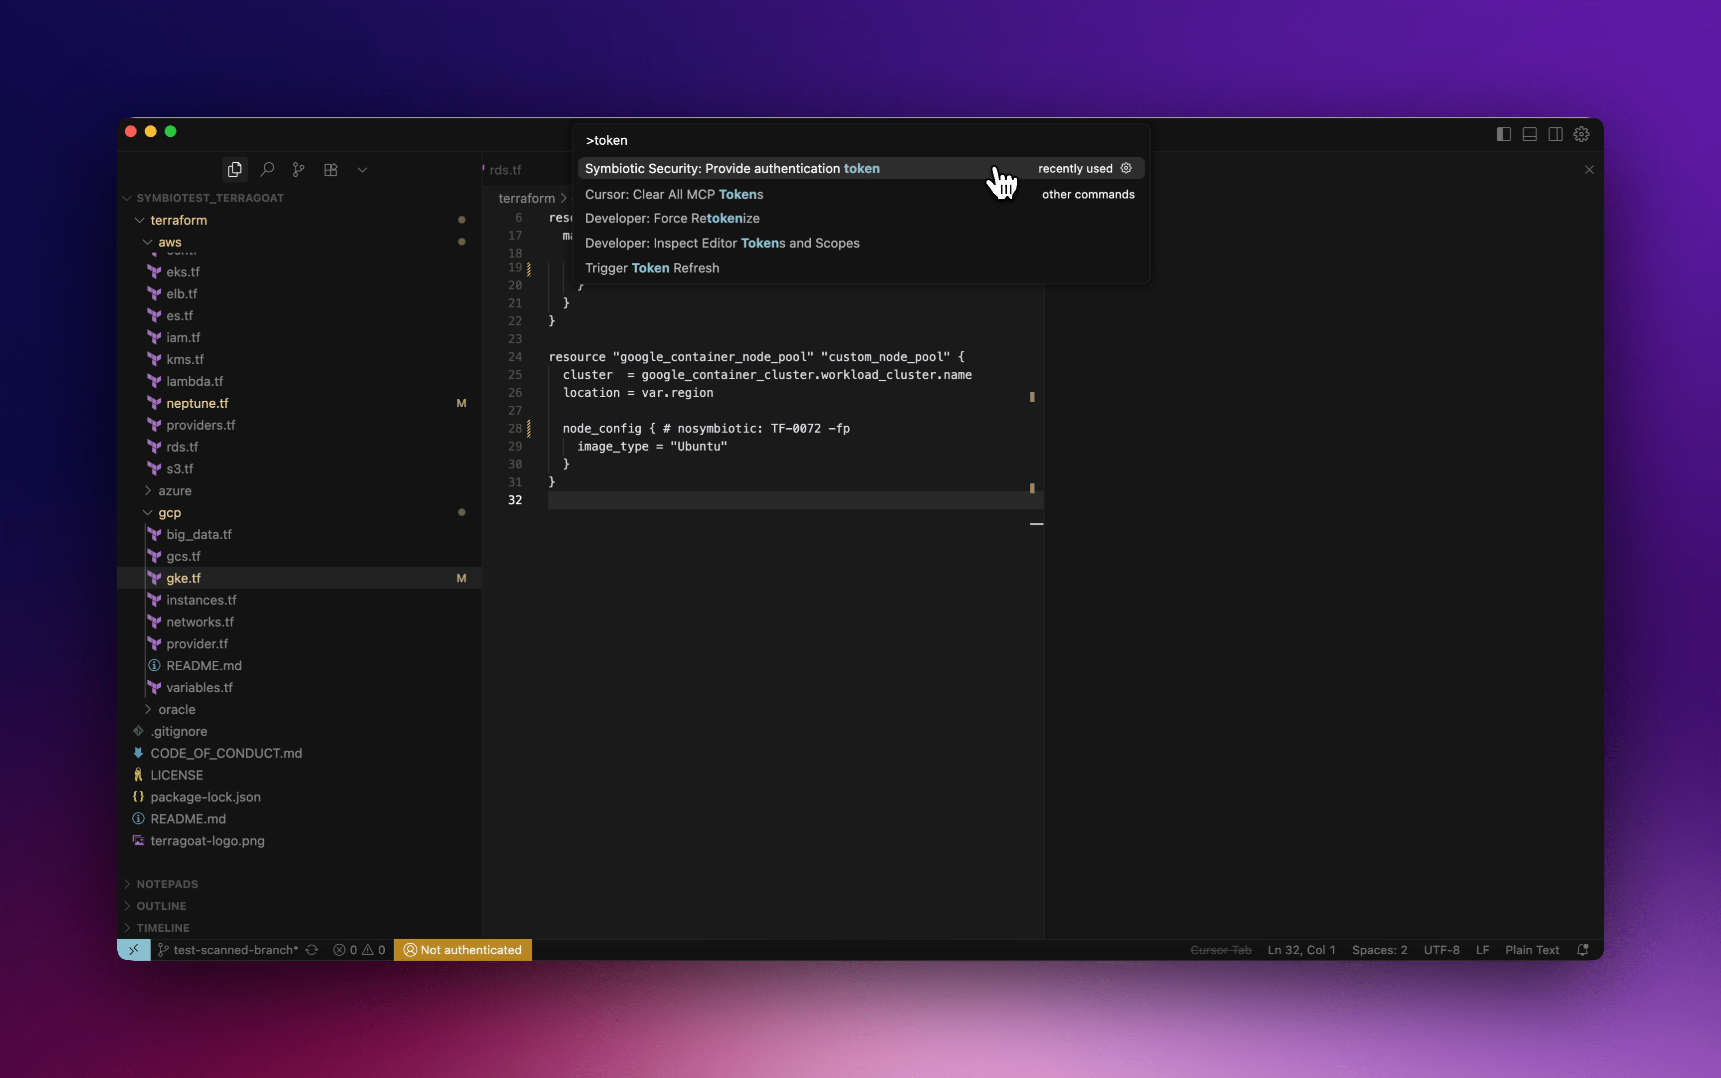1721x1078 pixels.
Task: Show more views chevron in activity bar
Action: click(x=362, y=170)
